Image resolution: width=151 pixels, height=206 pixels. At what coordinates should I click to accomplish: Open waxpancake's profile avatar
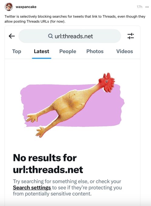(x=9, y=7)
